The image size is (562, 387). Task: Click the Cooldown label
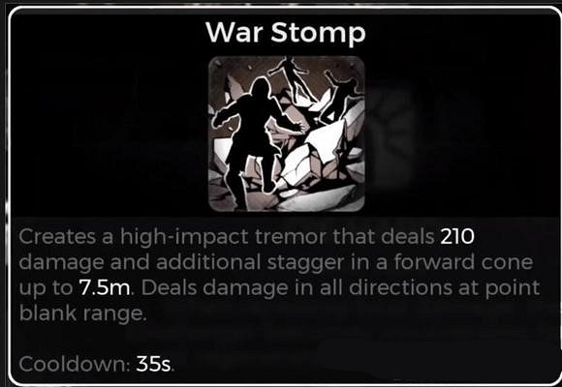point(75,364)
